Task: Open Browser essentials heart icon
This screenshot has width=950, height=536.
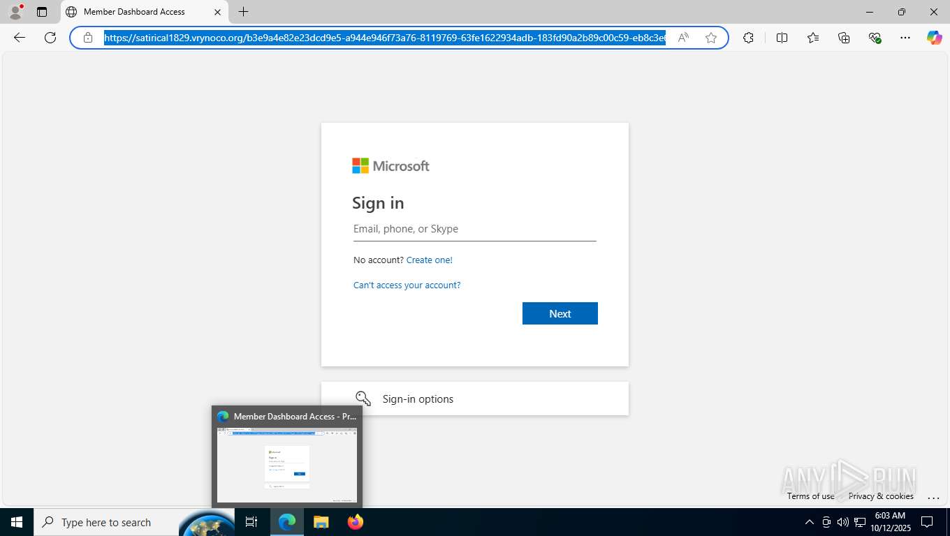Action: [875, 38]
